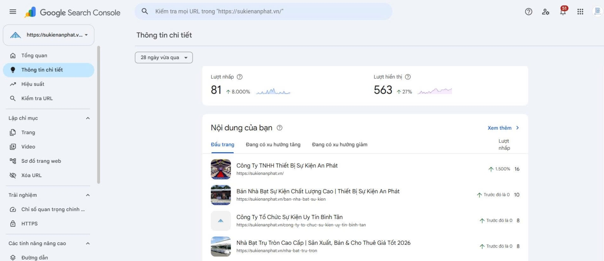Click the Kiểm tra URL magnifier icon
Image resolution: width=604 pixels, height=261 pixels.
13,99
